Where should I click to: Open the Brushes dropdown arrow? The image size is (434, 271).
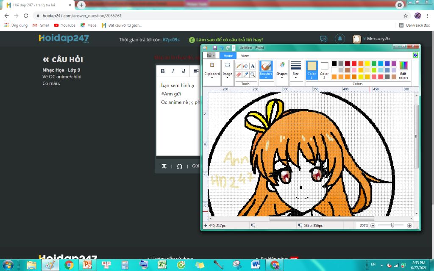click(266, 77)
